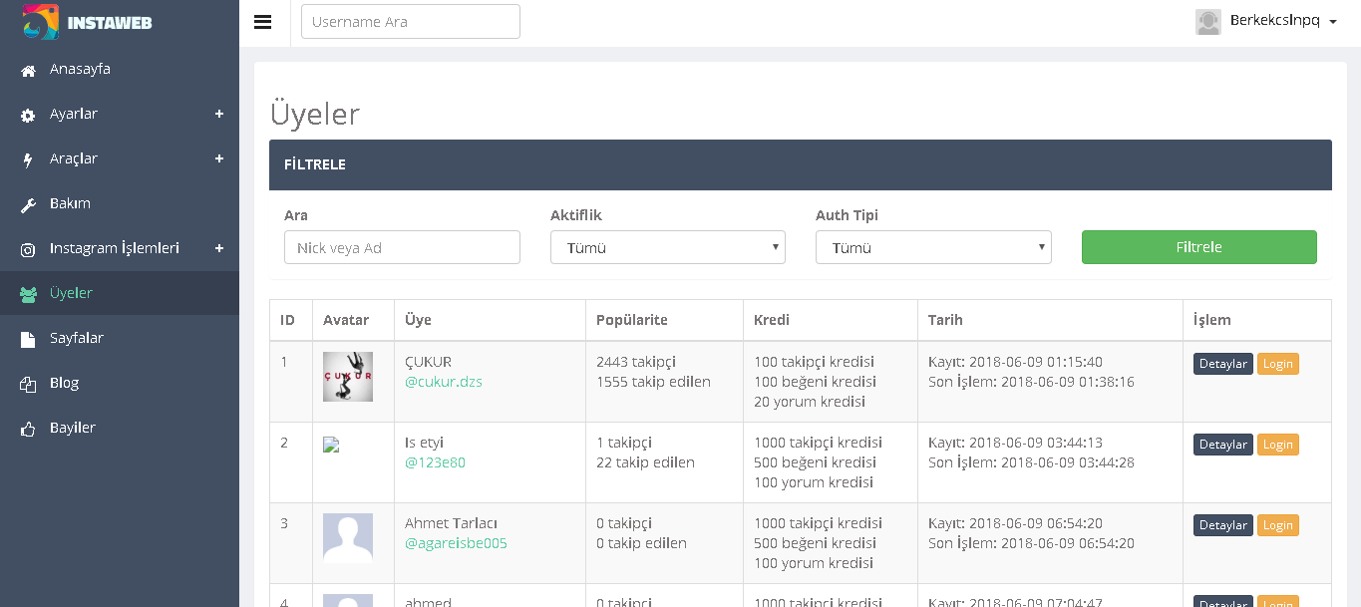Open the @agareisbe005 profile link
Image resolution: width=1361 pixels, height=607 pixels.
click(456, 543)
